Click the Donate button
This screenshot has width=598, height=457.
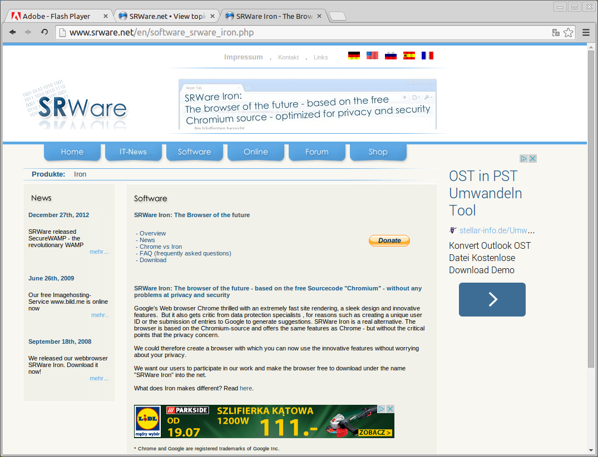(x=389, y=240)
